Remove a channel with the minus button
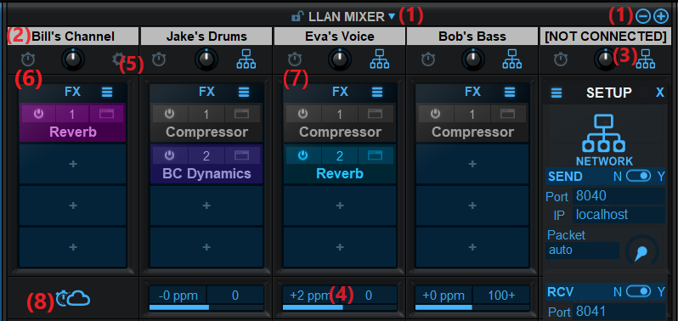678x321 pixels. (643, 17)
